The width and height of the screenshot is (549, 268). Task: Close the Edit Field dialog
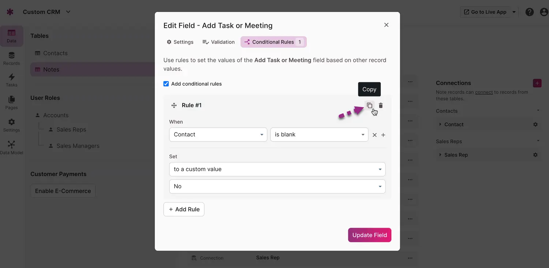coord(386,25)
